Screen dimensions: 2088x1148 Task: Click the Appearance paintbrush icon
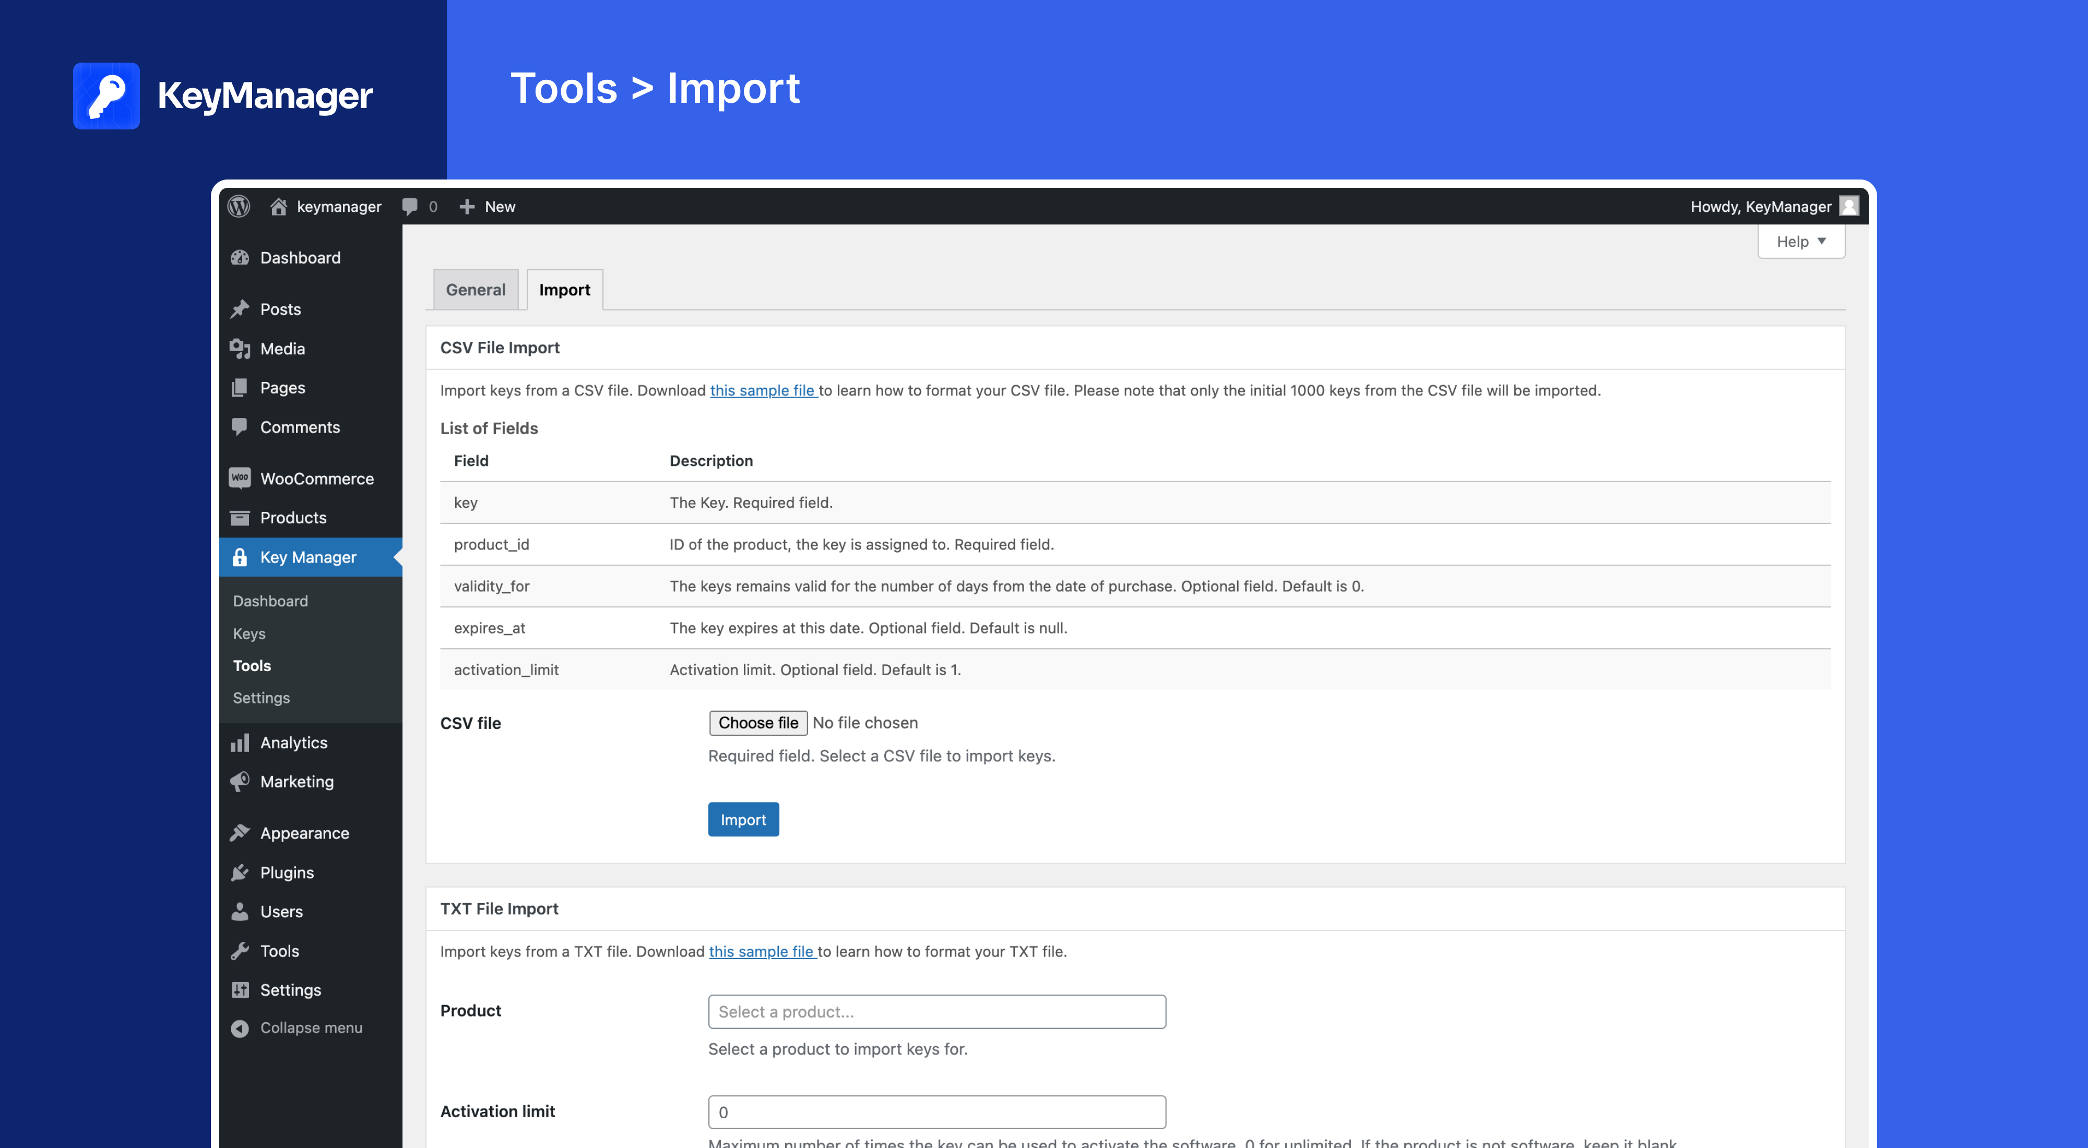(x=240, y=833)
